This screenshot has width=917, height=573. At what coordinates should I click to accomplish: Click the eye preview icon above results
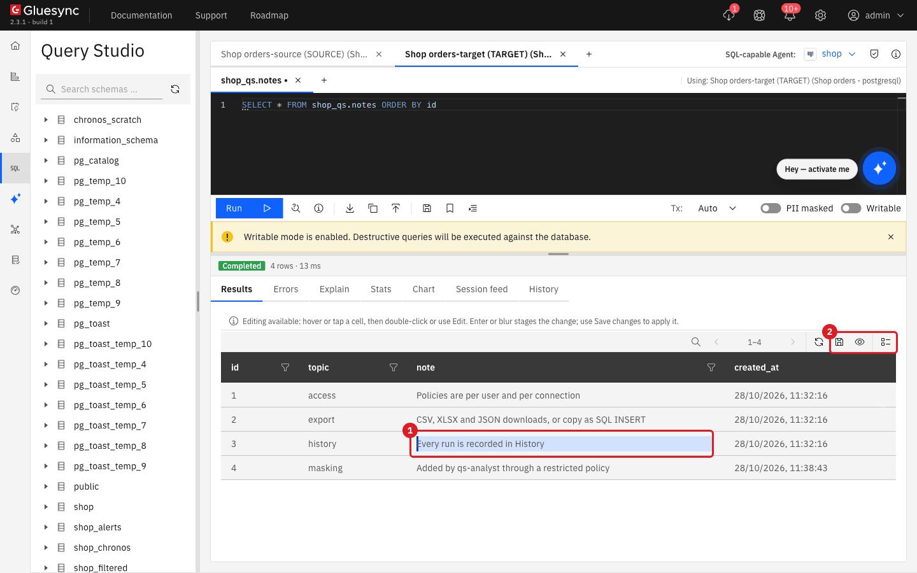click(860, 342)
